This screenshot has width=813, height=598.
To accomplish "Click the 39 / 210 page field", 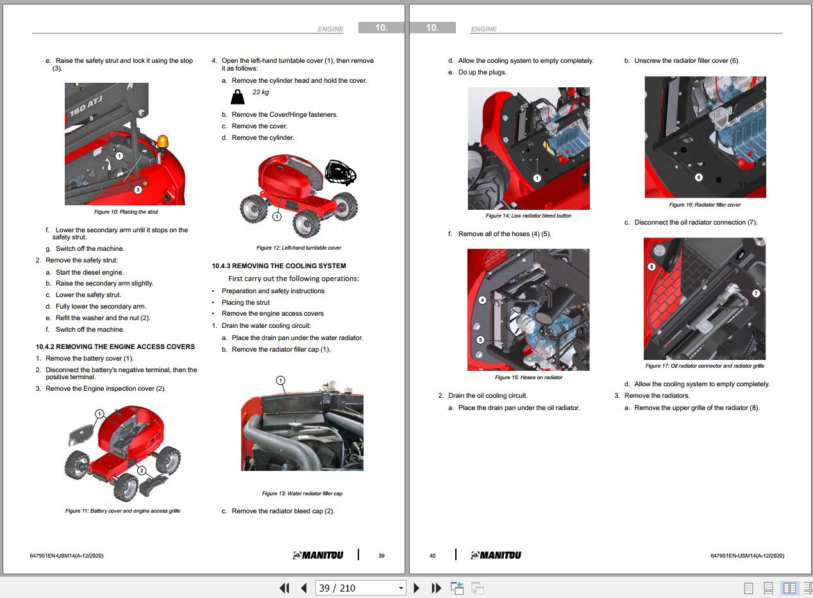I will [356, 588].
